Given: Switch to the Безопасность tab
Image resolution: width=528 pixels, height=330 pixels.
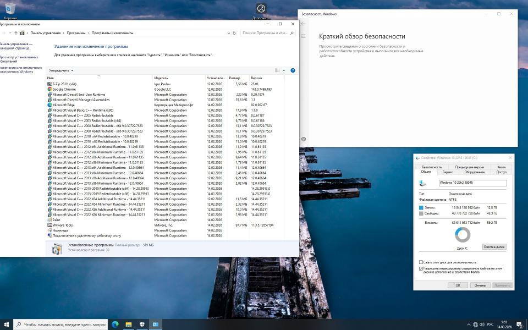Looking at the screenshot, I should [432, 167].
